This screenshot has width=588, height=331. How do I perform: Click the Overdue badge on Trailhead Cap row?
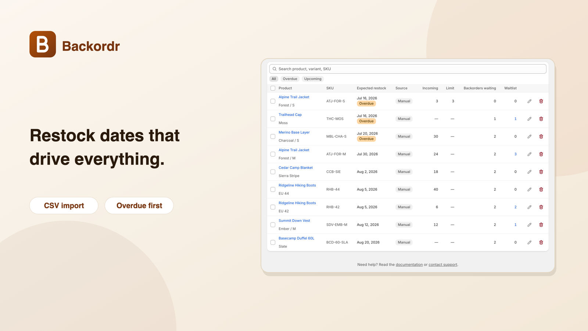coord(366,121)
